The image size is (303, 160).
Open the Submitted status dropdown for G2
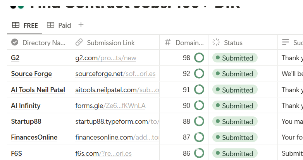(234, 58)
